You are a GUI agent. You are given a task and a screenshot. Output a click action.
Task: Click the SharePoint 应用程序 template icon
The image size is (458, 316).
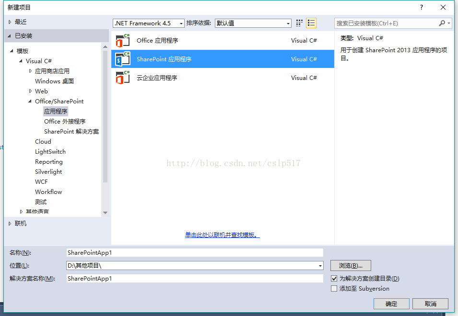pos(123,59)
